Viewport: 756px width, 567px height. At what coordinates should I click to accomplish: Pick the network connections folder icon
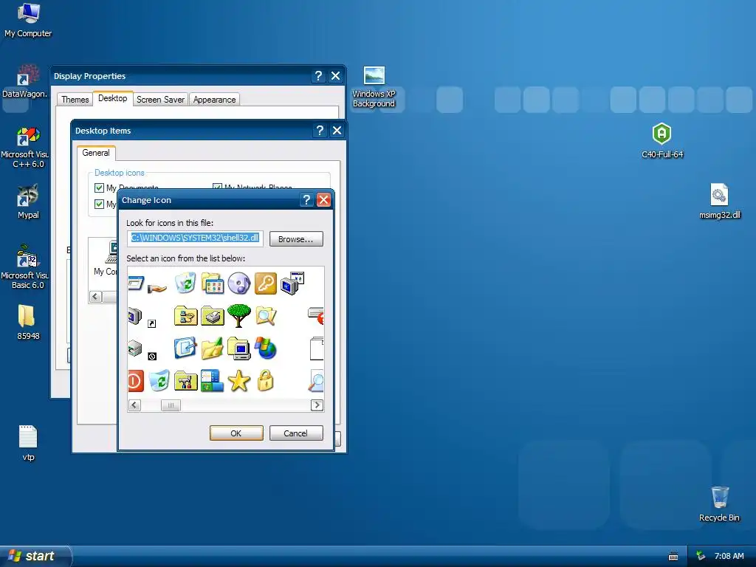pos(185,316)
